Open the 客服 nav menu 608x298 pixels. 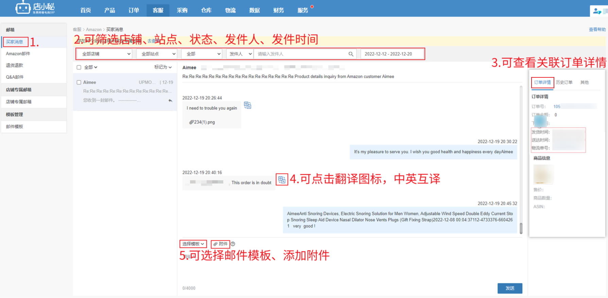(x=158, y=10)
